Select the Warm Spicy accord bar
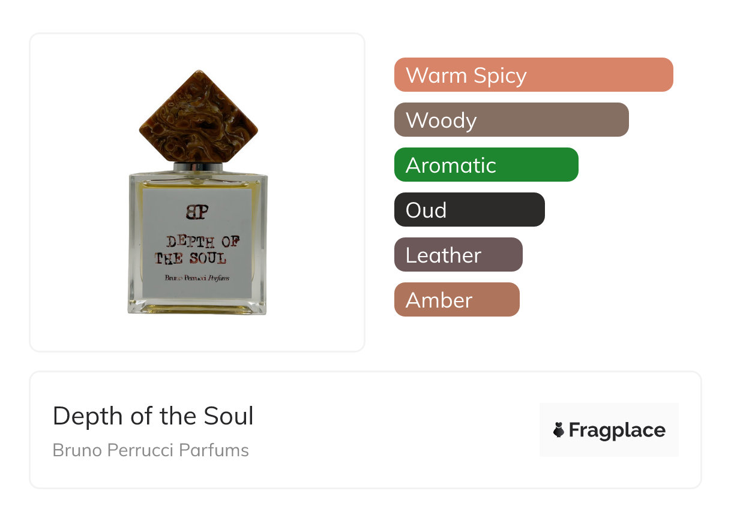 533,75
